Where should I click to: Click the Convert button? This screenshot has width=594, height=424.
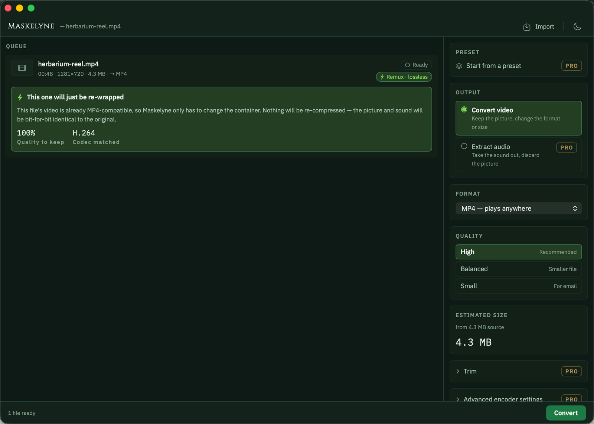coord(566,413)
